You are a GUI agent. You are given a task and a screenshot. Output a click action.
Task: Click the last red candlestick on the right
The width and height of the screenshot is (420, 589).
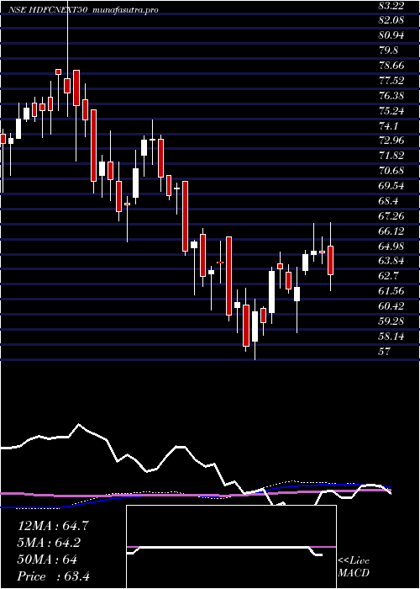[330, 260]
